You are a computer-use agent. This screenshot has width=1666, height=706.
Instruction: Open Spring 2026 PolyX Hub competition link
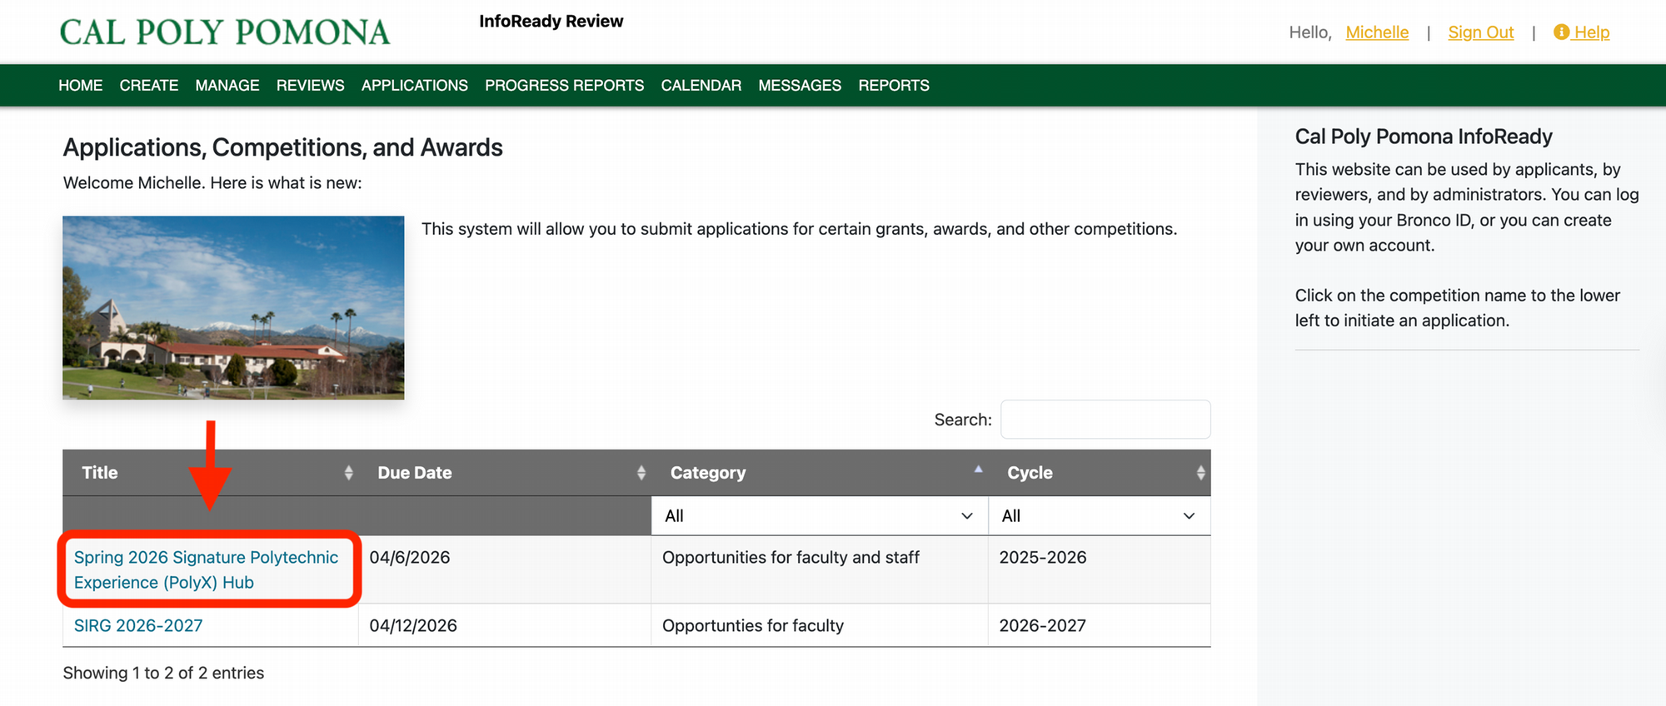click(206, 569)
